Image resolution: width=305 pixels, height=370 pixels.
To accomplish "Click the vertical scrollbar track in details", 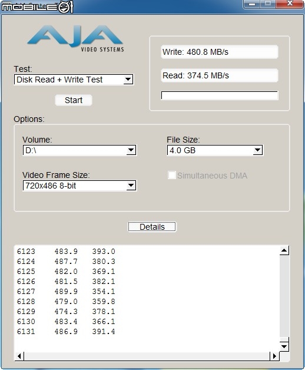I will [284, 296].
